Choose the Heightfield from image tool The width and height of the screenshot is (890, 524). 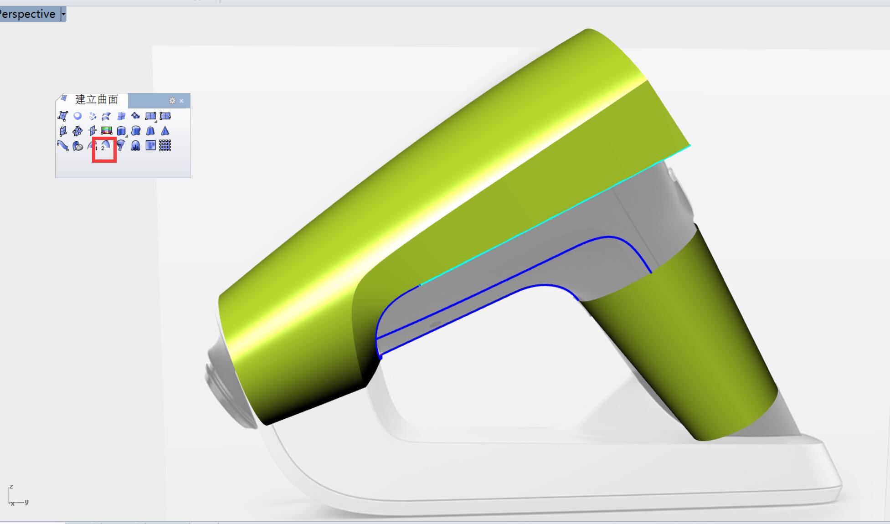[x=150, y=145]
